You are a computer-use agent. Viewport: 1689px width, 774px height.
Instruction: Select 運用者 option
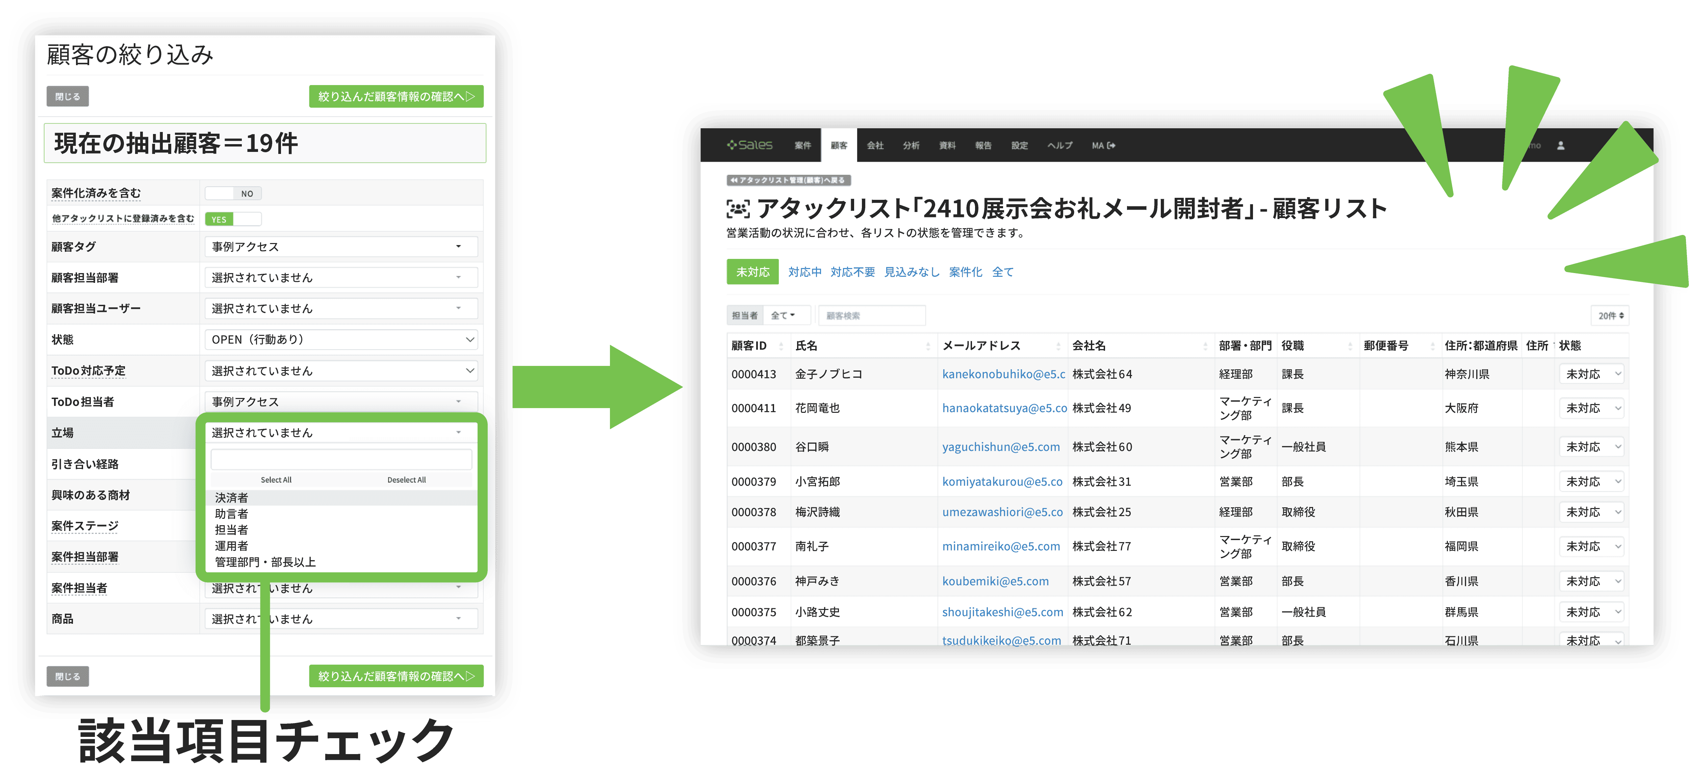[x=341, y=546]
